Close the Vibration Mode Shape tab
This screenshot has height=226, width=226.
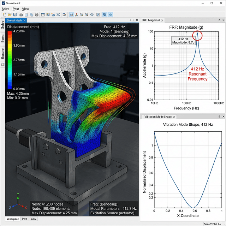174,117
